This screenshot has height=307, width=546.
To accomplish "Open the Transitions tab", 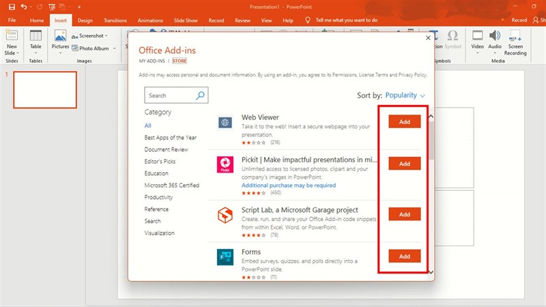I will pyautogui.click(x=115, y=20).
